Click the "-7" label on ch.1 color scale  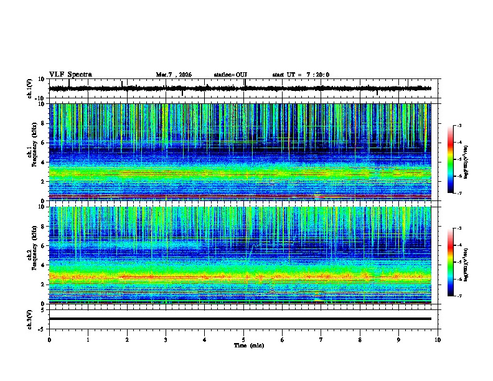click(x=459, y=193)
